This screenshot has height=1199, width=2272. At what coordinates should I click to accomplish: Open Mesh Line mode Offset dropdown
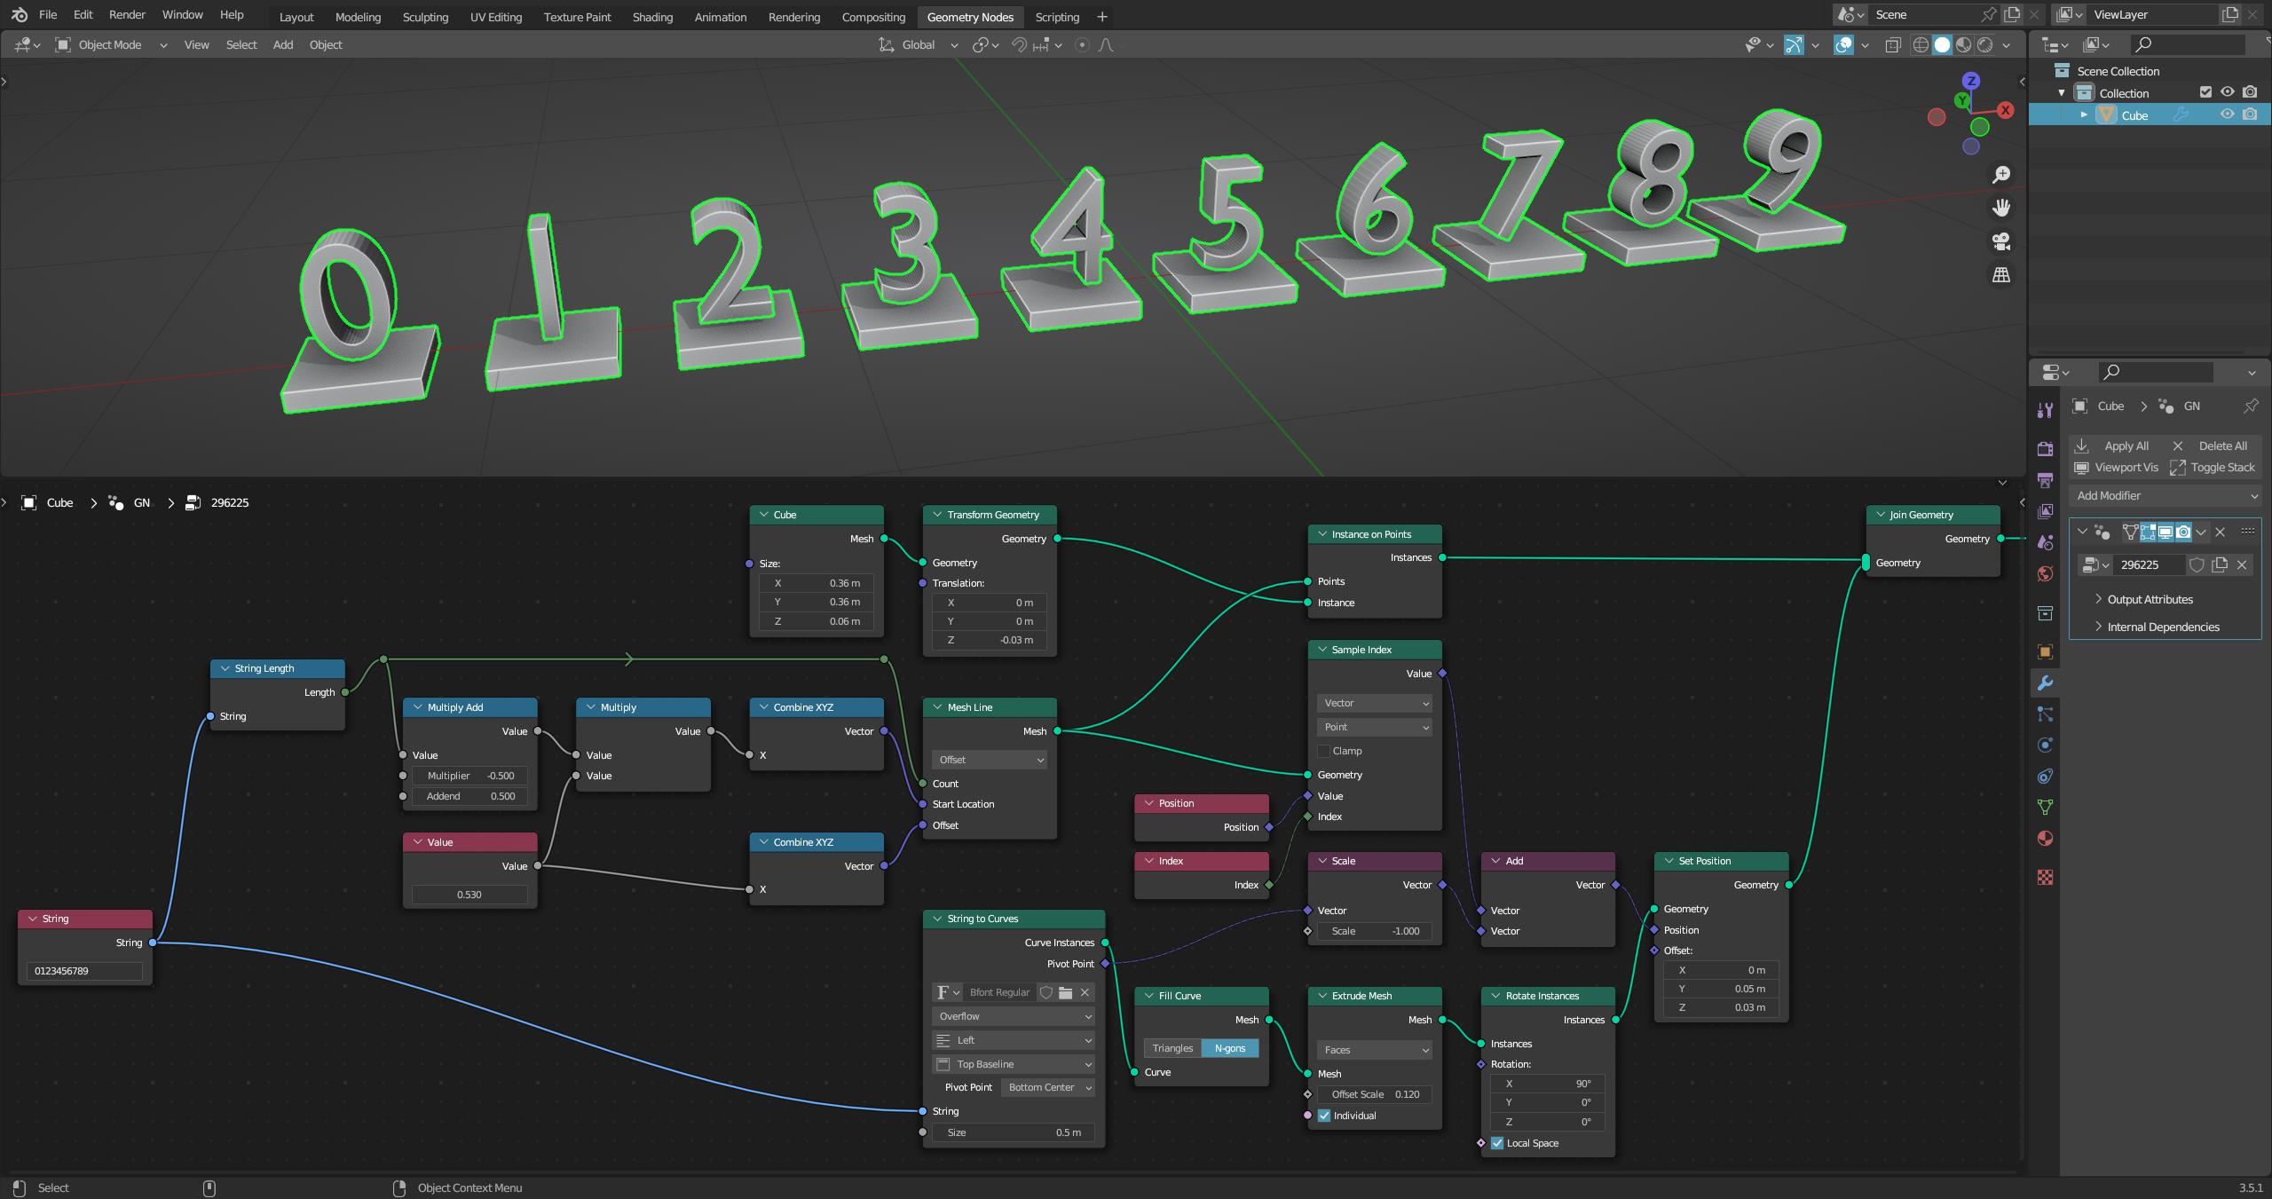tap(990, 760)
